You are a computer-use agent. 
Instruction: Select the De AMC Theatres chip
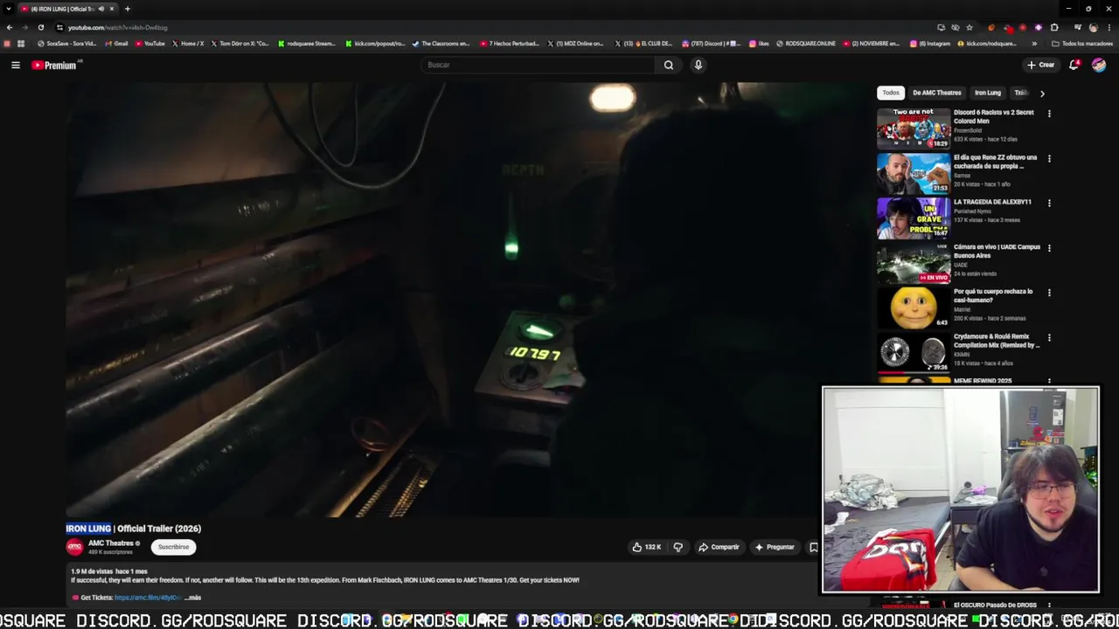click(x=936, y=93)
